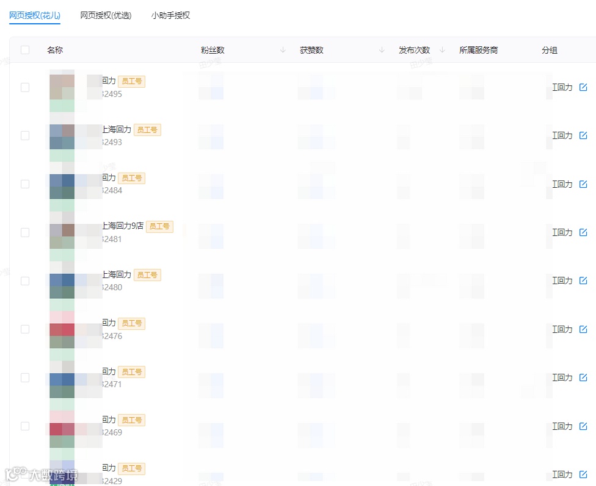
Task: Edit group for 上海回力9店 row
Action: click(x=583, y=232)
